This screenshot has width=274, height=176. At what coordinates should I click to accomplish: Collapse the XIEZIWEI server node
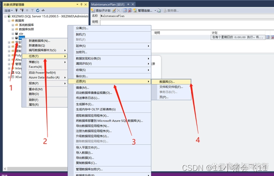point(6,16)
